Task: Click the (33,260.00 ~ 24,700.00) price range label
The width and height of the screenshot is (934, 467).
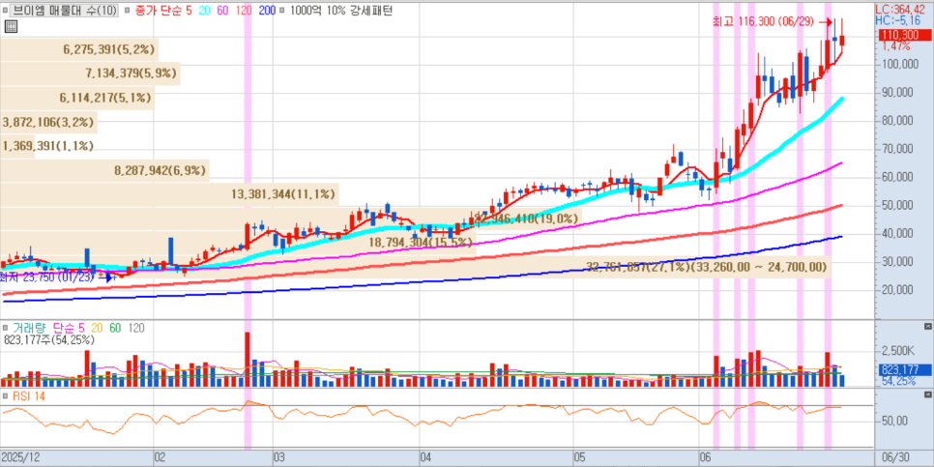Action: tap(758, 266)
